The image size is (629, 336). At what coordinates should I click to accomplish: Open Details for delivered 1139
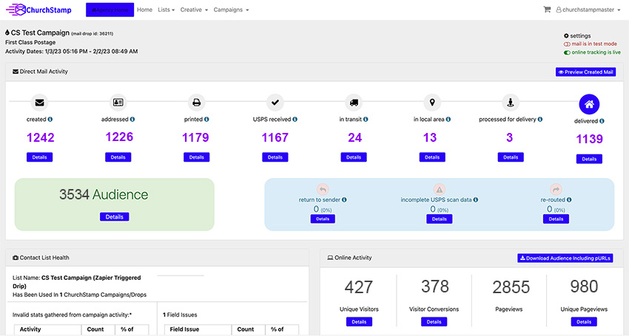point(589,159)
